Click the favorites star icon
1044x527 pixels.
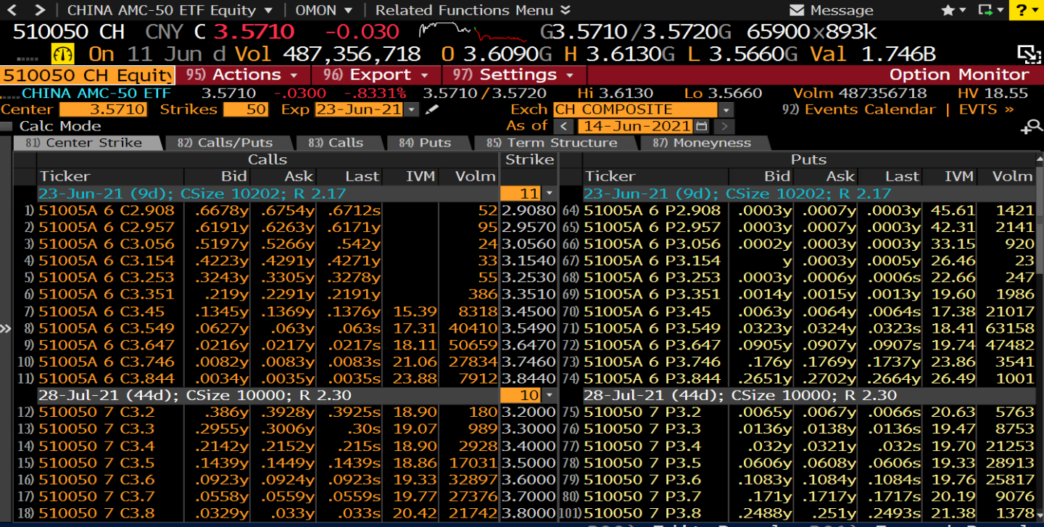click(948, 10)
